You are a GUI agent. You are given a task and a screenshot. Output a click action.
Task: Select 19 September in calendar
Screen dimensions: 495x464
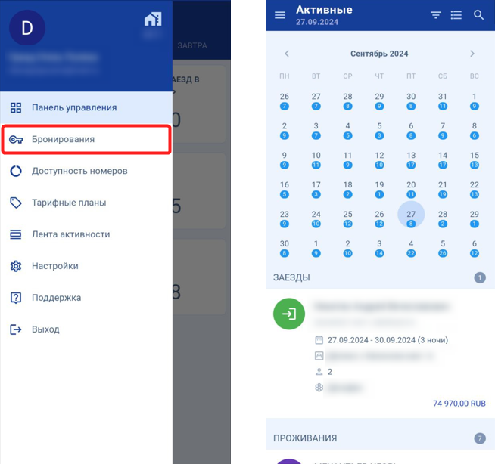379,189
